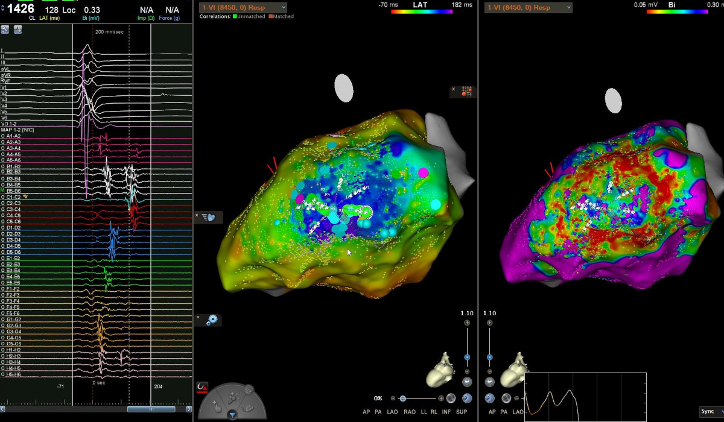
Task: Open the wrench settings tool icon
Action: click(5, 29)
